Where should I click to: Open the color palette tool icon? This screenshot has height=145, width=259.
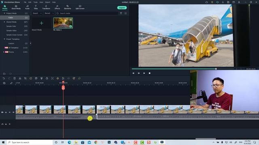(x=36, y=79)
